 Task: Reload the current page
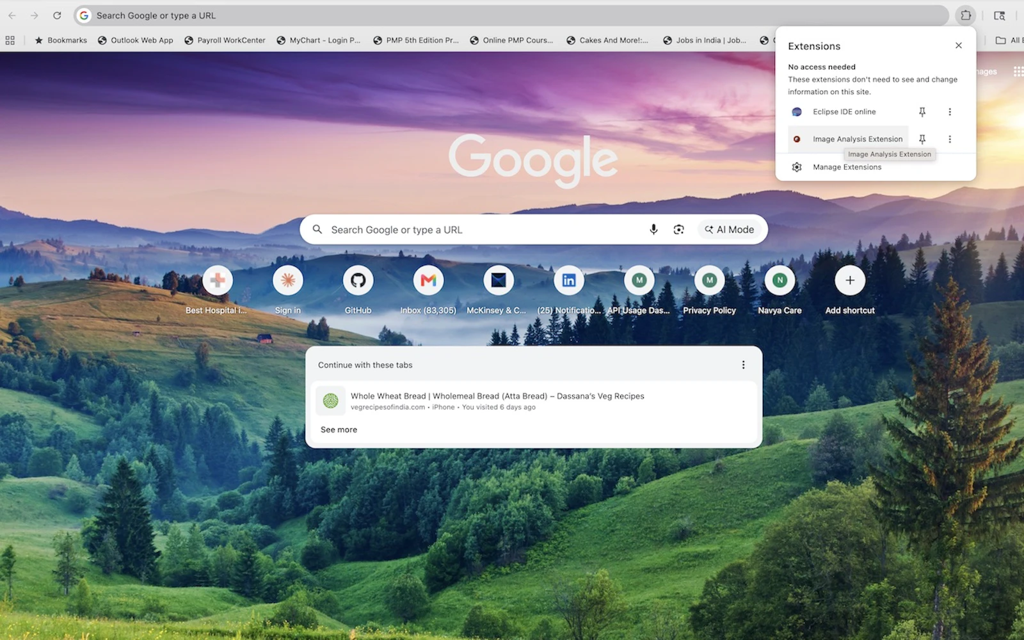(57, 15)
